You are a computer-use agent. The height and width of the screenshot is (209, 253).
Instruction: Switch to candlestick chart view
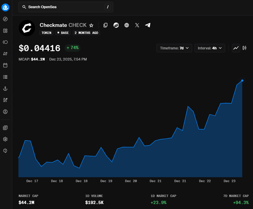pos(245,48)
